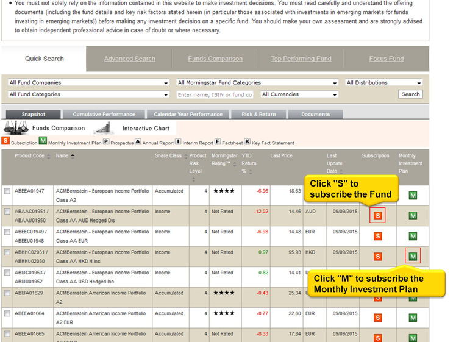The width and height of the screenshot is (456, 342).
Task: Sort by Name column arrow
Action: (x=73, y=156)
